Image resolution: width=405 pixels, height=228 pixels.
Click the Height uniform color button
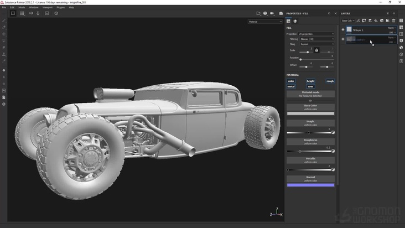tap(310, 123)
